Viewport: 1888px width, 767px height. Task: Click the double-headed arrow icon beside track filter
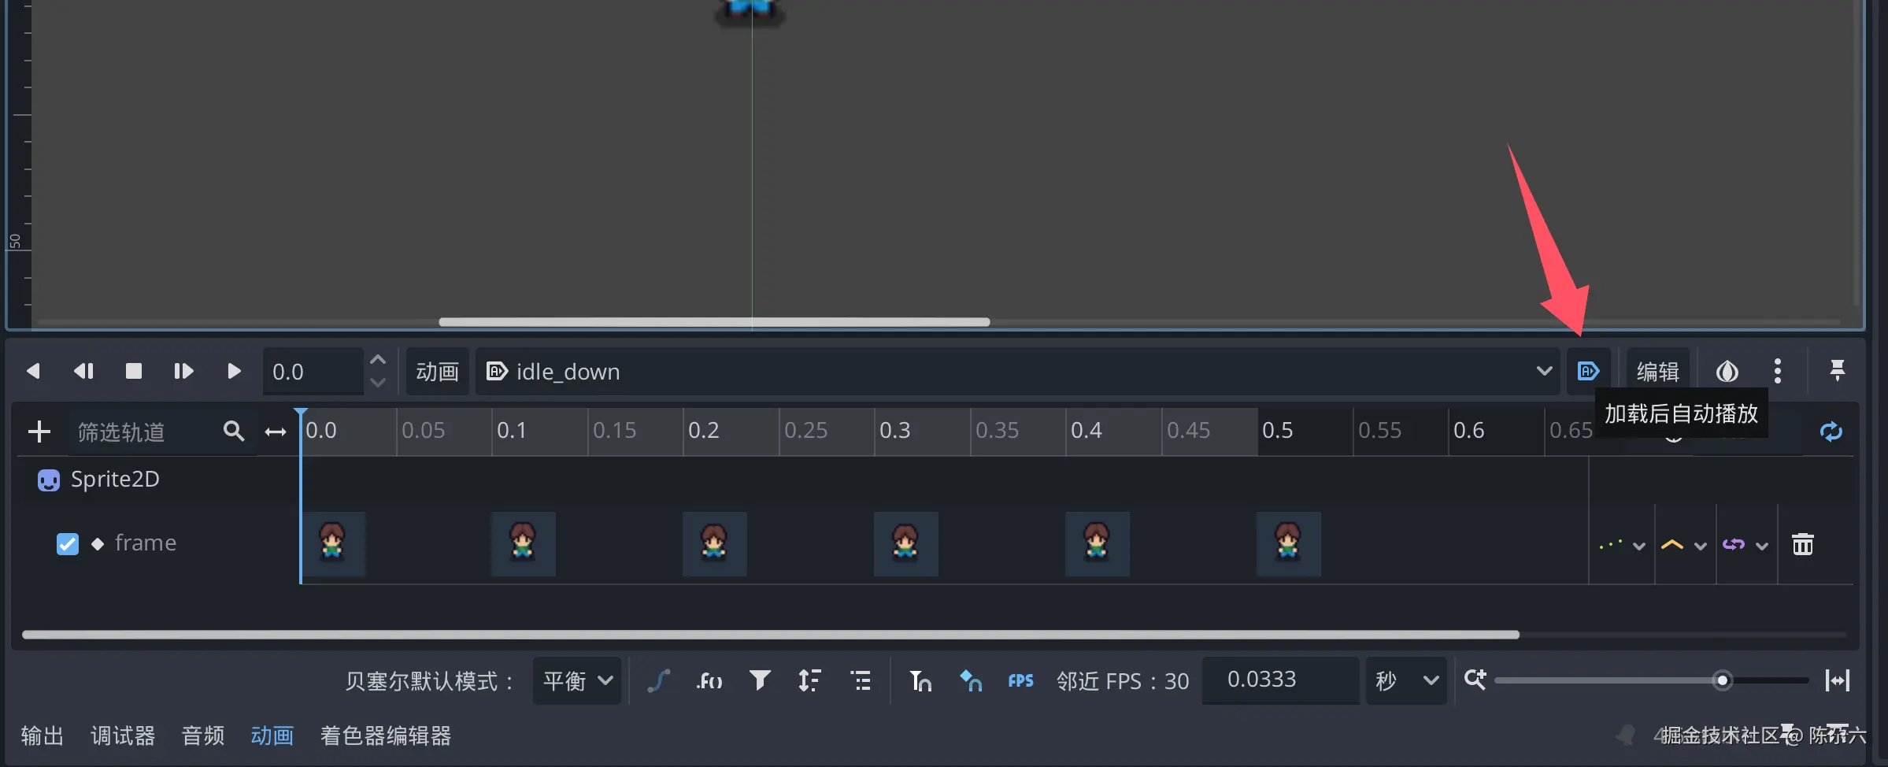tap(276, 432)
